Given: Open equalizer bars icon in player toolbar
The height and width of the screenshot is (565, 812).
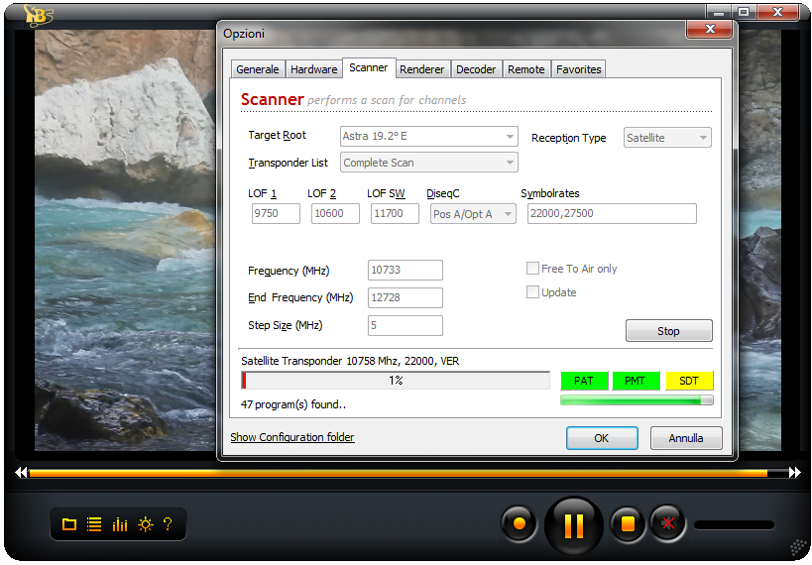Looking at the screenshot, I should [120, 524].
